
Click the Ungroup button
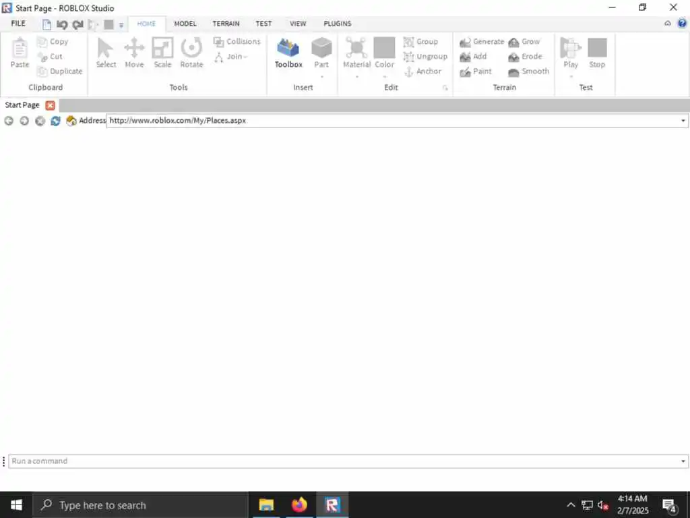pyautogui.click(x=425, y=57)
